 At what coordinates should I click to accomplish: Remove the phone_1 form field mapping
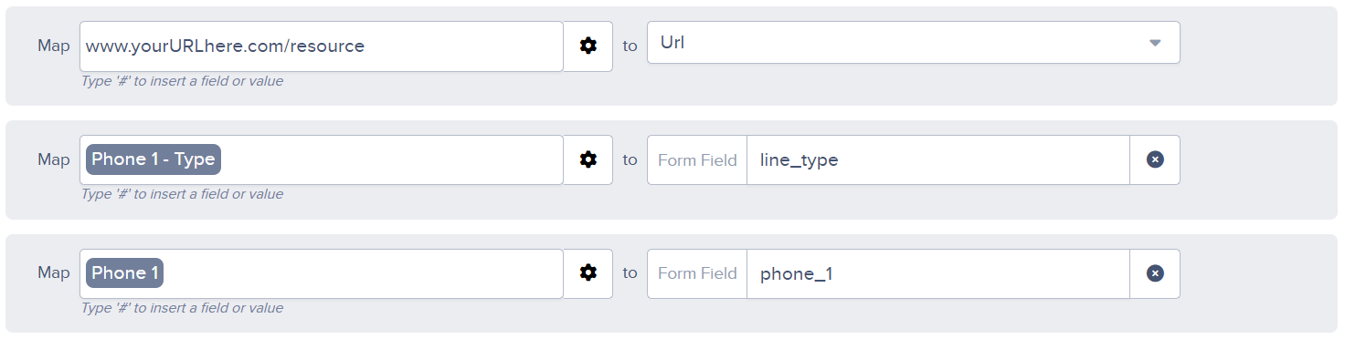pos(1155,273)
